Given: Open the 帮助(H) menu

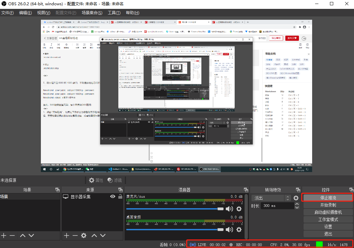Looking at the screenshot, I should [x=133, y=13].
